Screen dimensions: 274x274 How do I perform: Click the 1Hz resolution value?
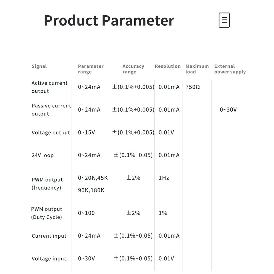(164, 178)
